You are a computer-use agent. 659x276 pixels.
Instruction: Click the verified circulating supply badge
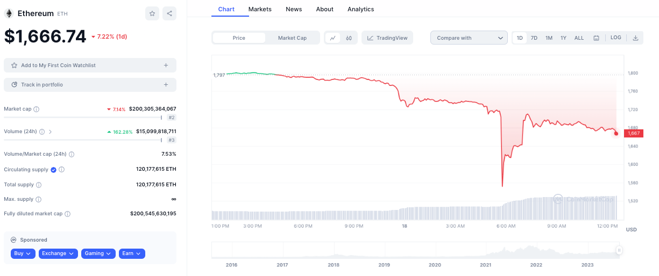click(53, 170)
